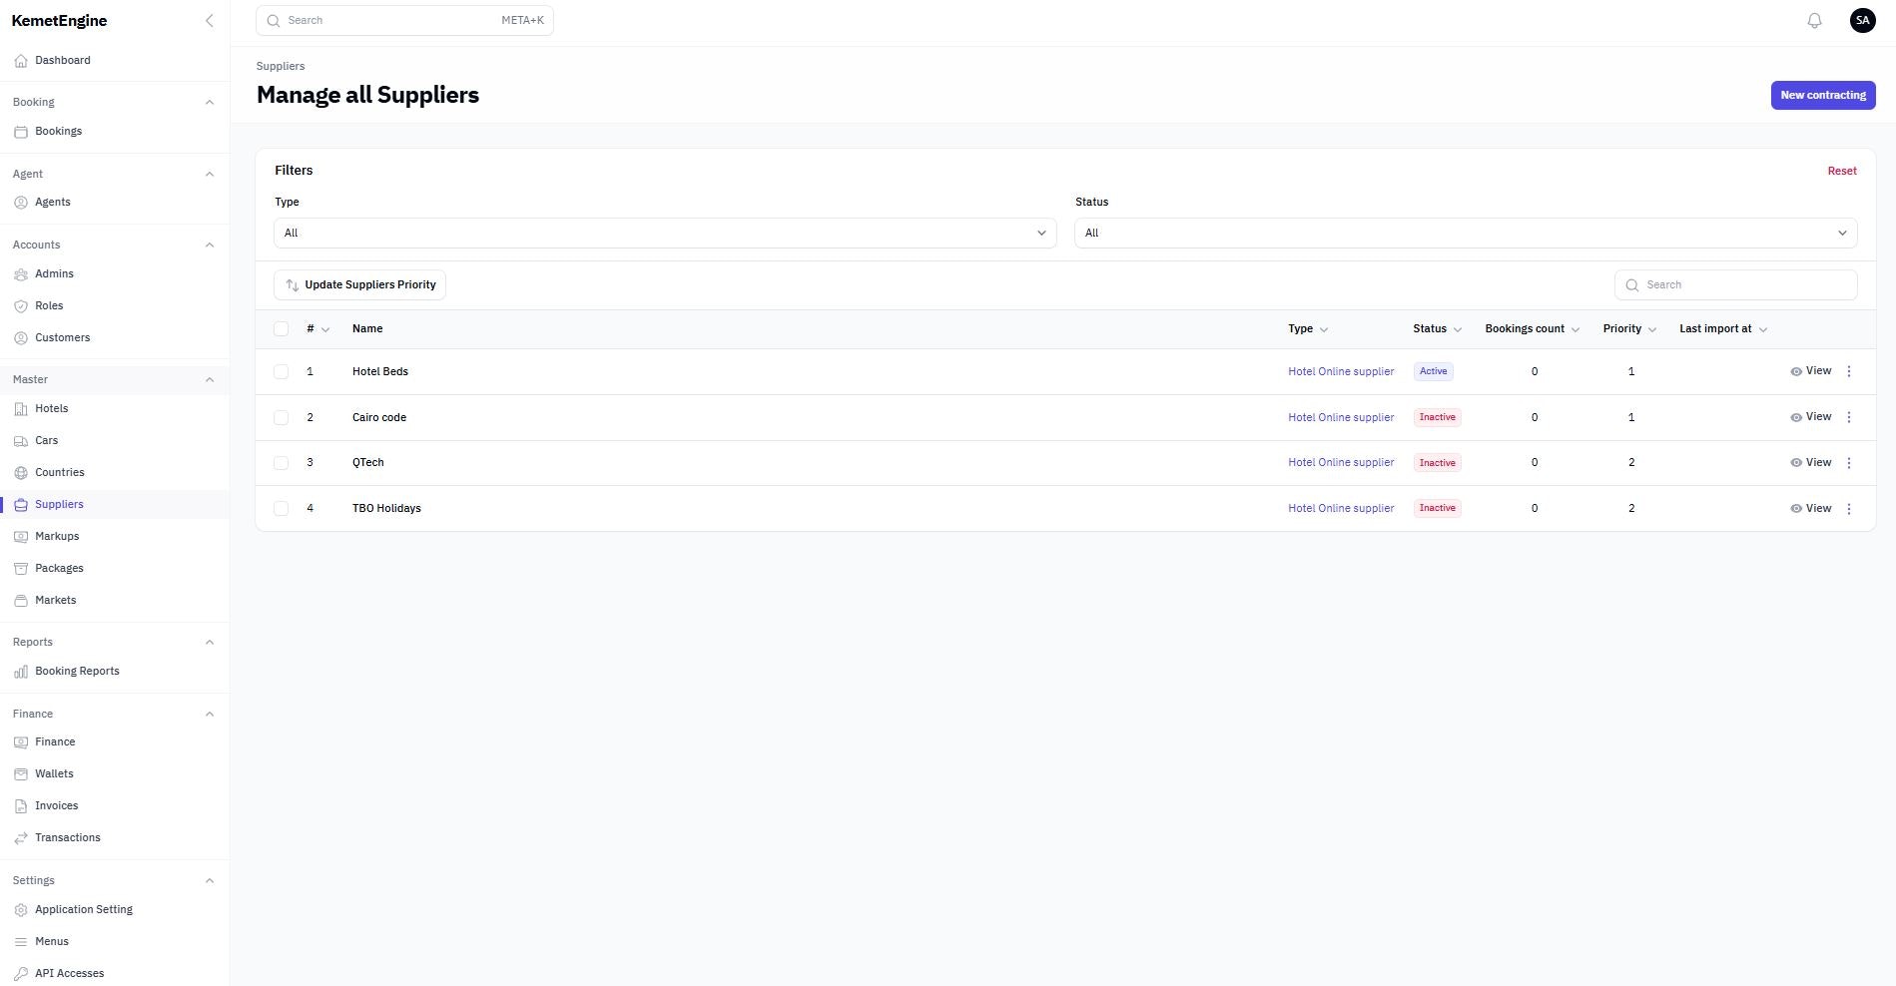This screenshot has width=1896, height=986.
Task: Click the Markups icon in sidebar
Action: 21,537
